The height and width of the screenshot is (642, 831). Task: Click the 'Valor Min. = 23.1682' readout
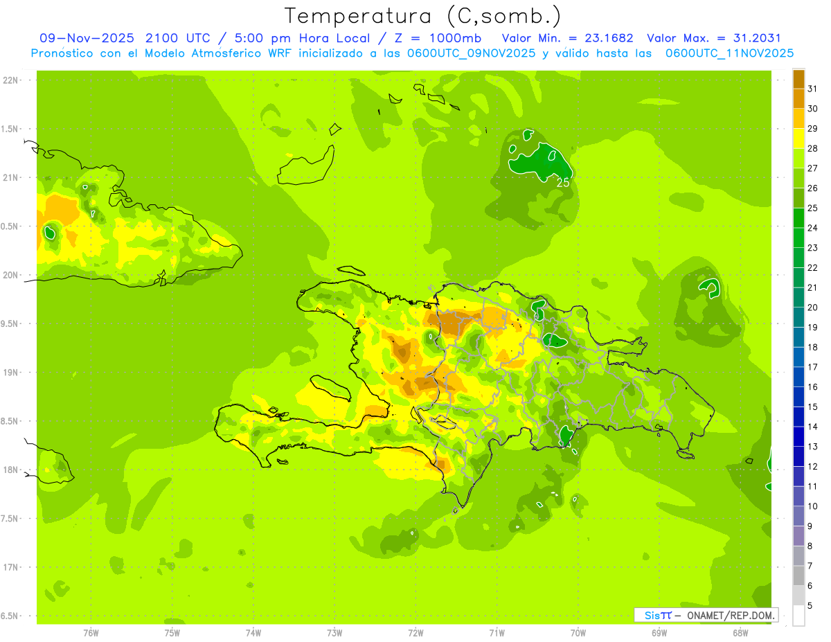568,38
